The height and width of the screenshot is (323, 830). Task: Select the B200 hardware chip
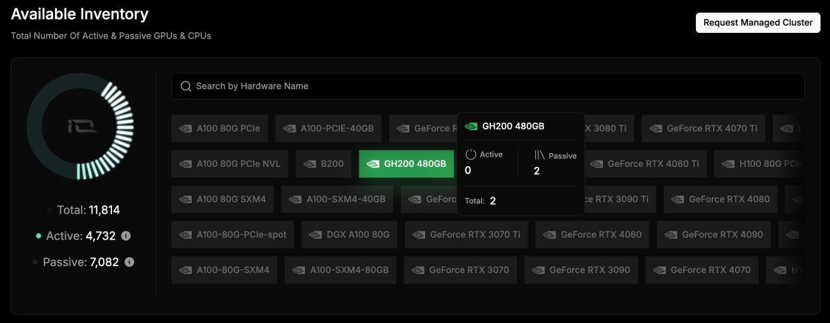pyautogui.click(x=323, y=164)
